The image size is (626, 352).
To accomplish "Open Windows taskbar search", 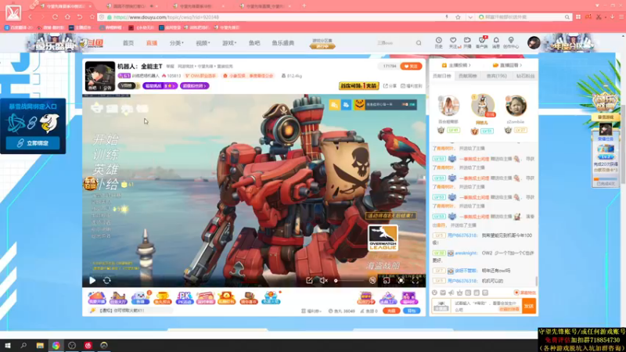I will click(x=23, y=346).
